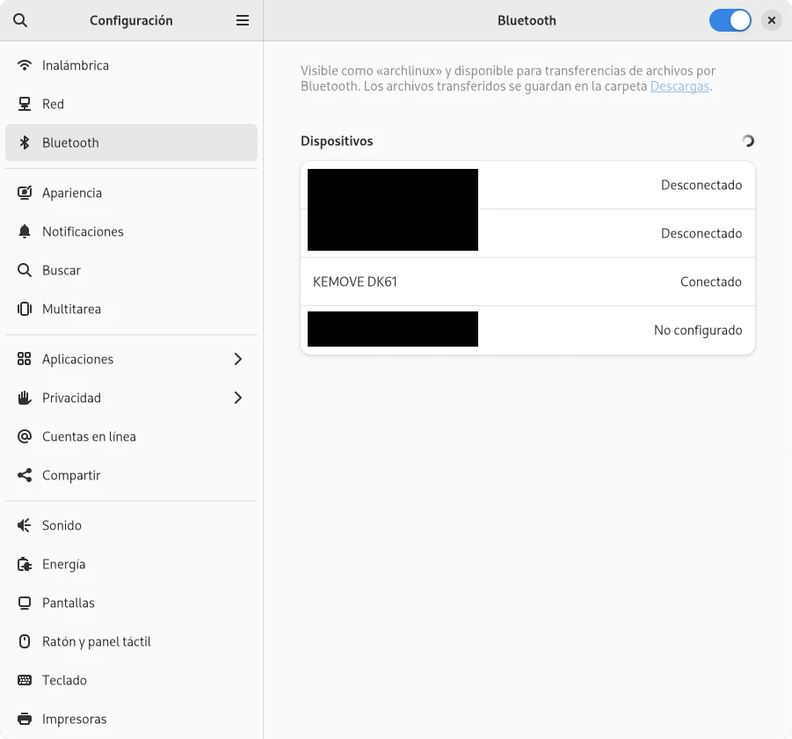Click the speaker icon beside Sonido
792x739 pixels.
(x=25, y=525)
